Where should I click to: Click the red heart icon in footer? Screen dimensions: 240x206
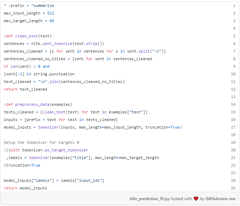[196, 199]
